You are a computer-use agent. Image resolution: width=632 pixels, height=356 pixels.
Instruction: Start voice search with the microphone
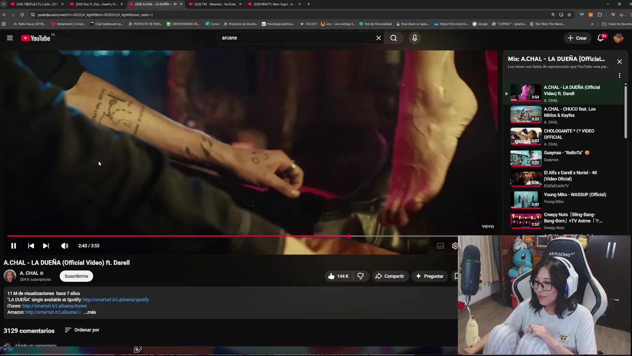[415, 38]
